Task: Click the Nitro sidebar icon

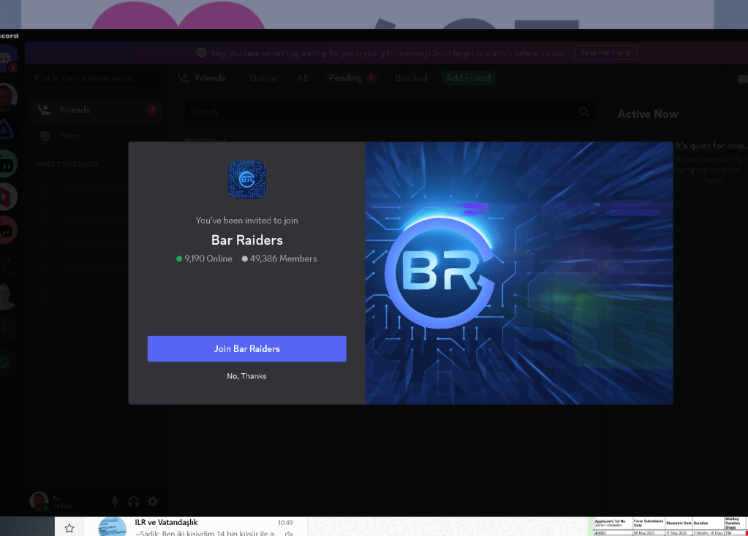Action: tap(45, 137)
